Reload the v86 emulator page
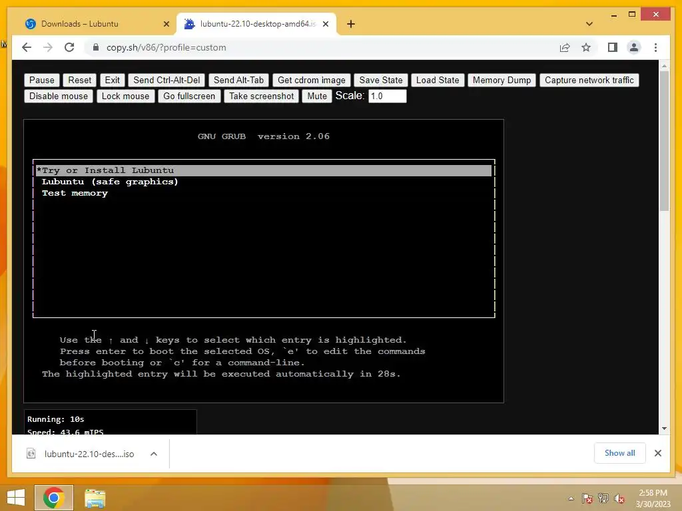This screenshot has height=511, width=682. click(69, 47)
